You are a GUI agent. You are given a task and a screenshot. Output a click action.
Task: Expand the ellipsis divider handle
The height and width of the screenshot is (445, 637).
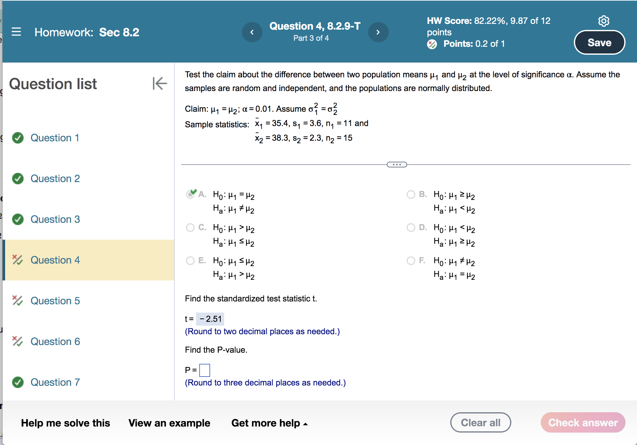click(397, 165)
